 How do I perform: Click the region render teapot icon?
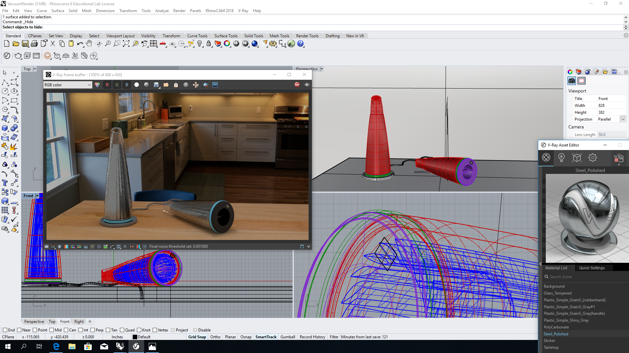205,85
